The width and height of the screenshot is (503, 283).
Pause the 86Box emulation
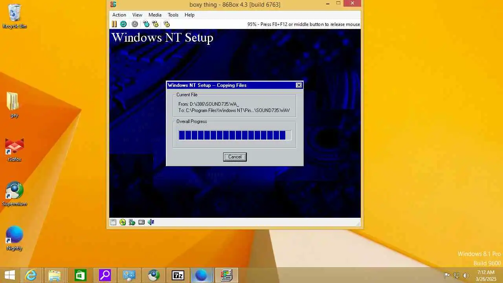pos(114,24)
